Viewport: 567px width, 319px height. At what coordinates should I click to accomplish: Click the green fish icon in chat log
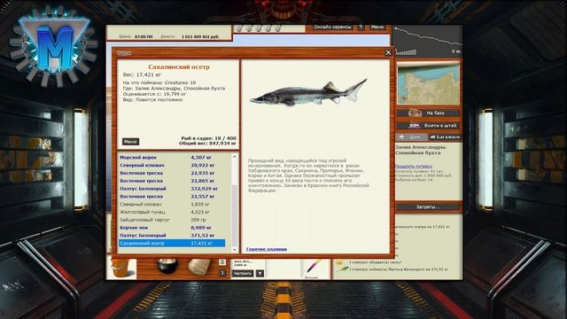click(x=342, y=269)
